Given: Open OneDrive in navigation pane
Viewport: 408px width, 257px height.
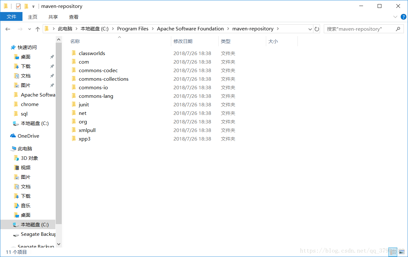Looking at the screenshot, I should (25, 136).
